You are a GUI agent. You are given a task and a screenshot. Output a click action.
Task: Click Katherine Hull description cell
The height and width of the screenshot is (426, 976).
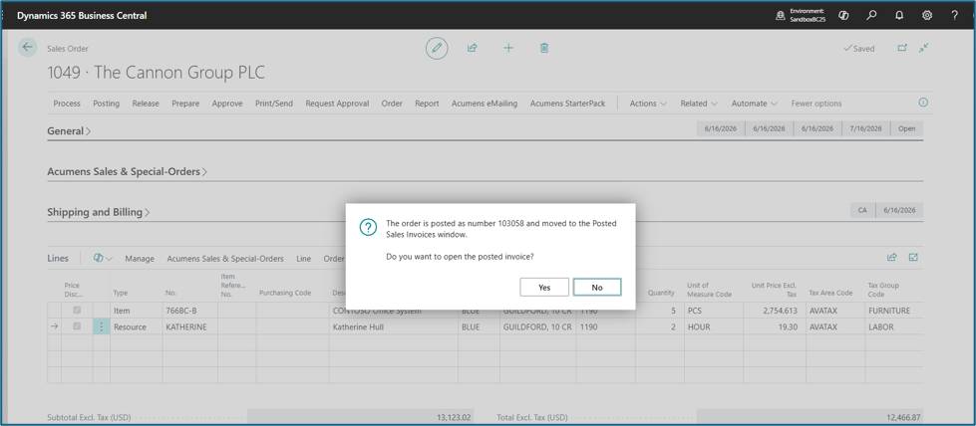click(x=394, y=326)
